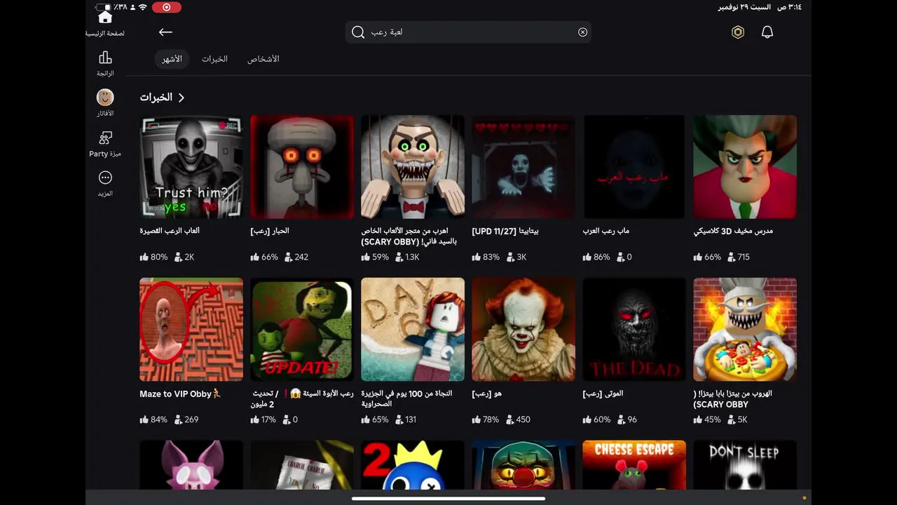This screenshot has width=897, height=505.
Task: Click the 715 player count
Action: coord(739,257)
